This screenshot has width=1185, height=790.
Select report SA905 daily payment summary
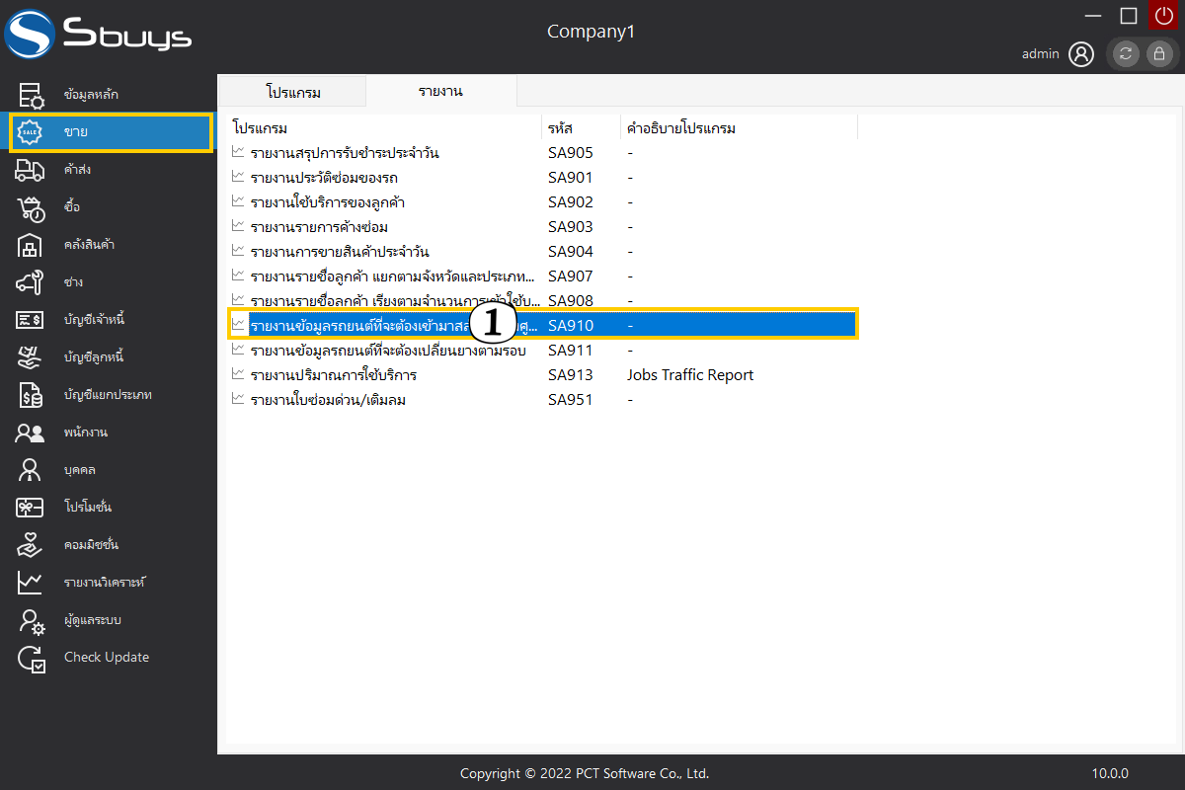pyautogui.click(x=345, y=153)
